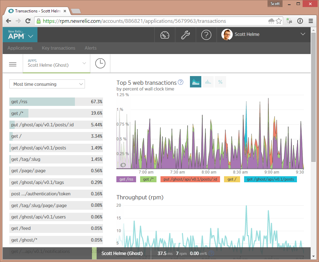Image resolution: width=319 pixels, height=262 pixels.
Task: Click help icon beside Top 5 web transactions
Action: [181, 82]
